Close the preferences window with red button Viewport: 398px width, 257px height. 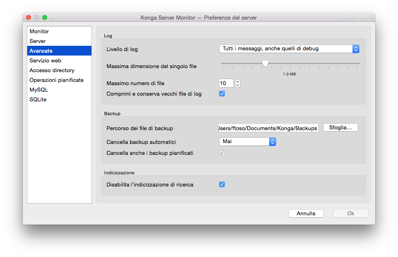28,17
